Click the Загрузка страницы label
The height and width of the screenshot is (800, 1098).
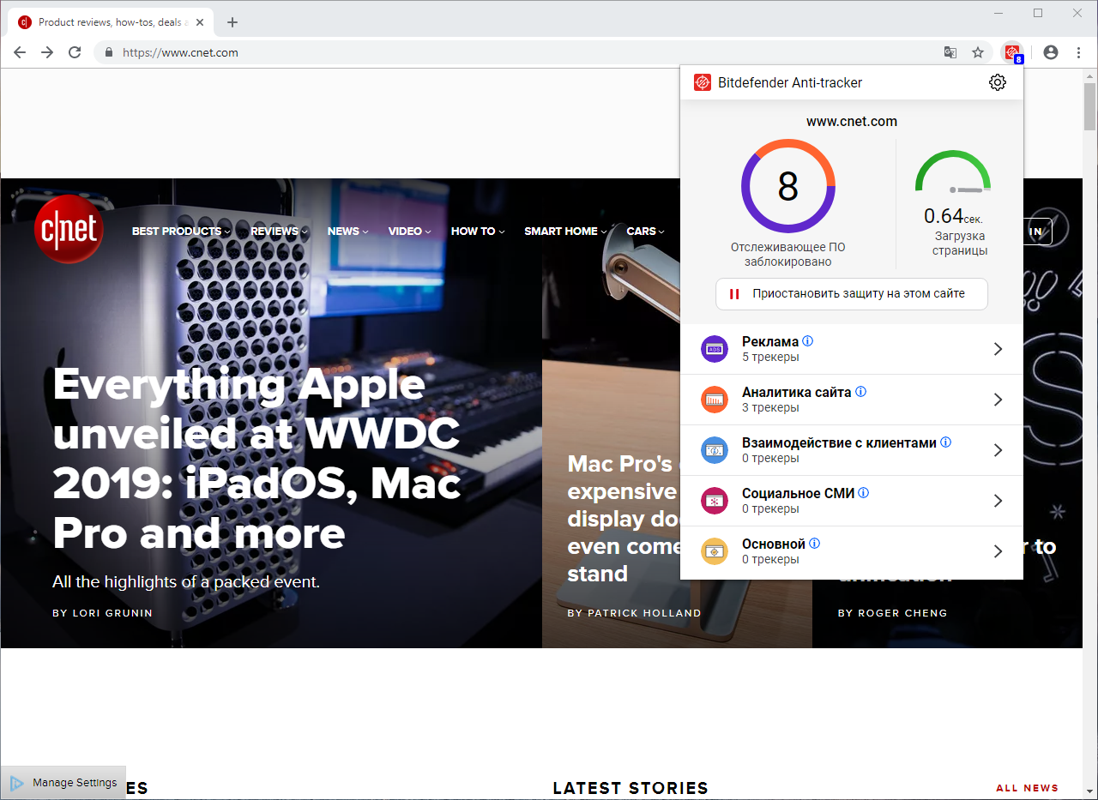pos(960,244)
